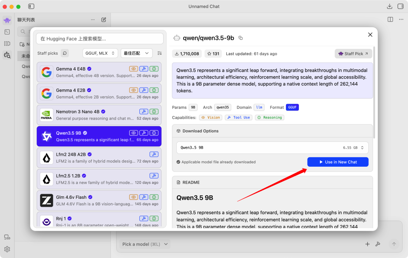Create a new chat with the compose icon
Screen dimensions: 408x258
(x=104, y=20)
